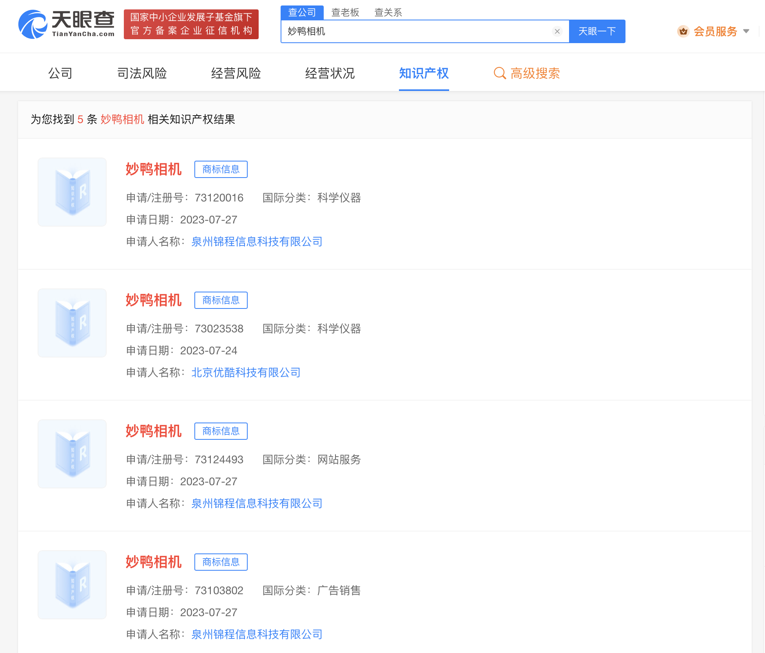Open 北京优酷科技有限公司 applicant link

click(x=246, y=372)
